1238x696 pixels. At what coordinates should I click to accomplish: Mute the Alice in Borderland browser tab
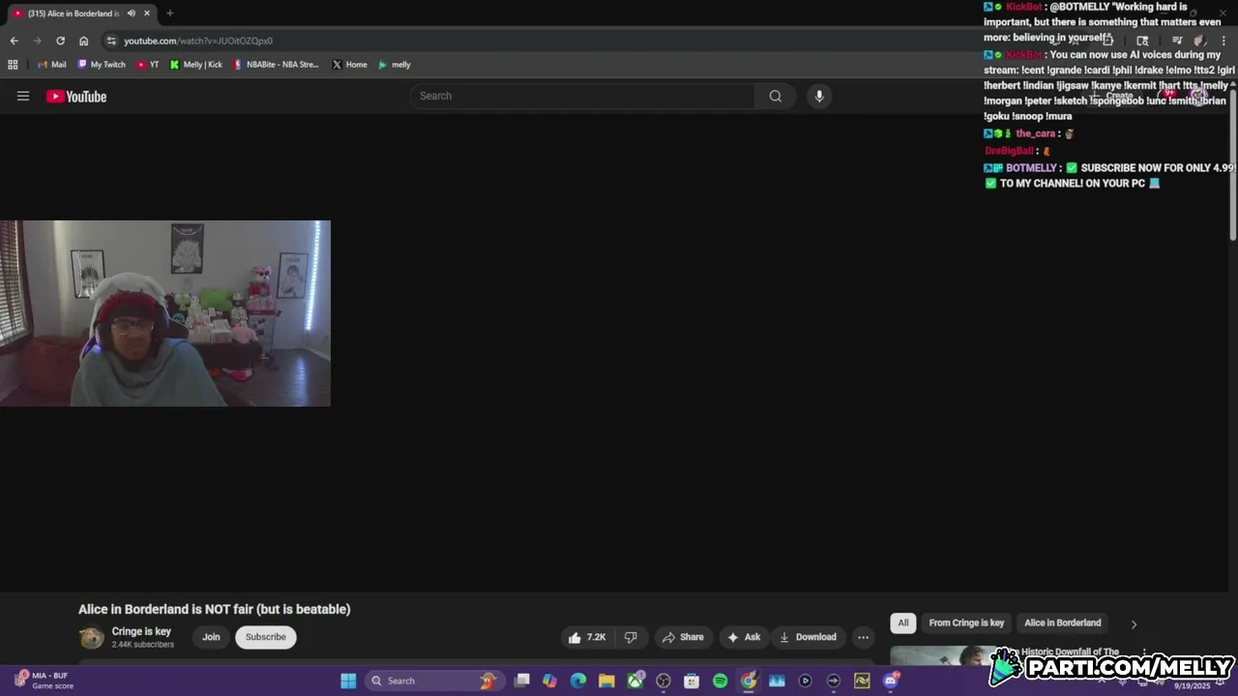(x=131, y=14)
